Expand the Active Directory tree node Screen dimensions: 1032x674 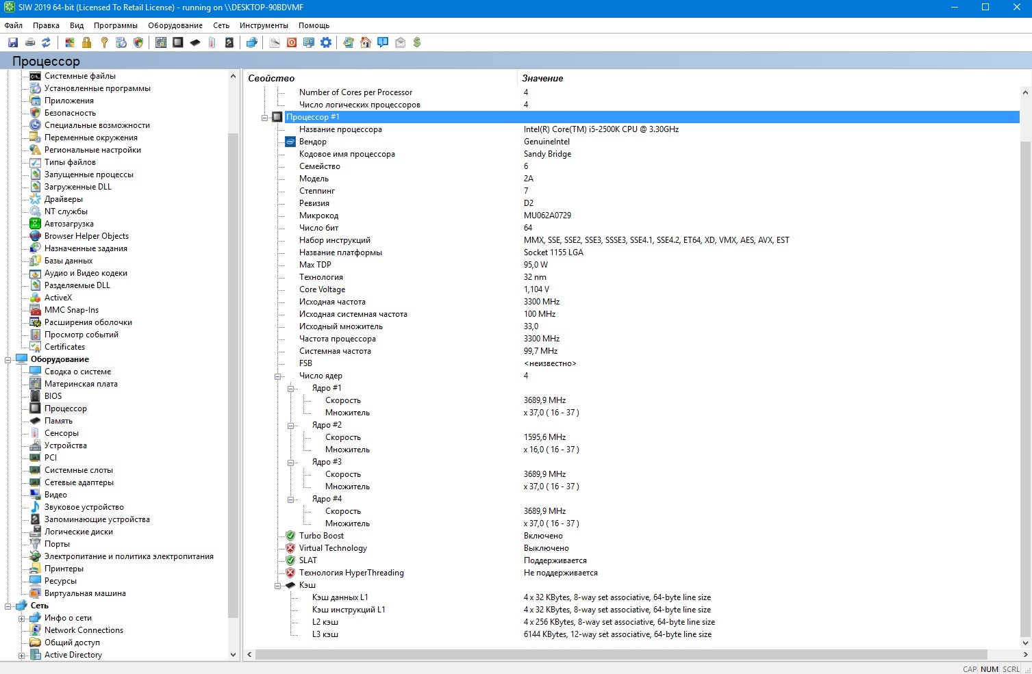pyautogui.click(x=21, y=656)
